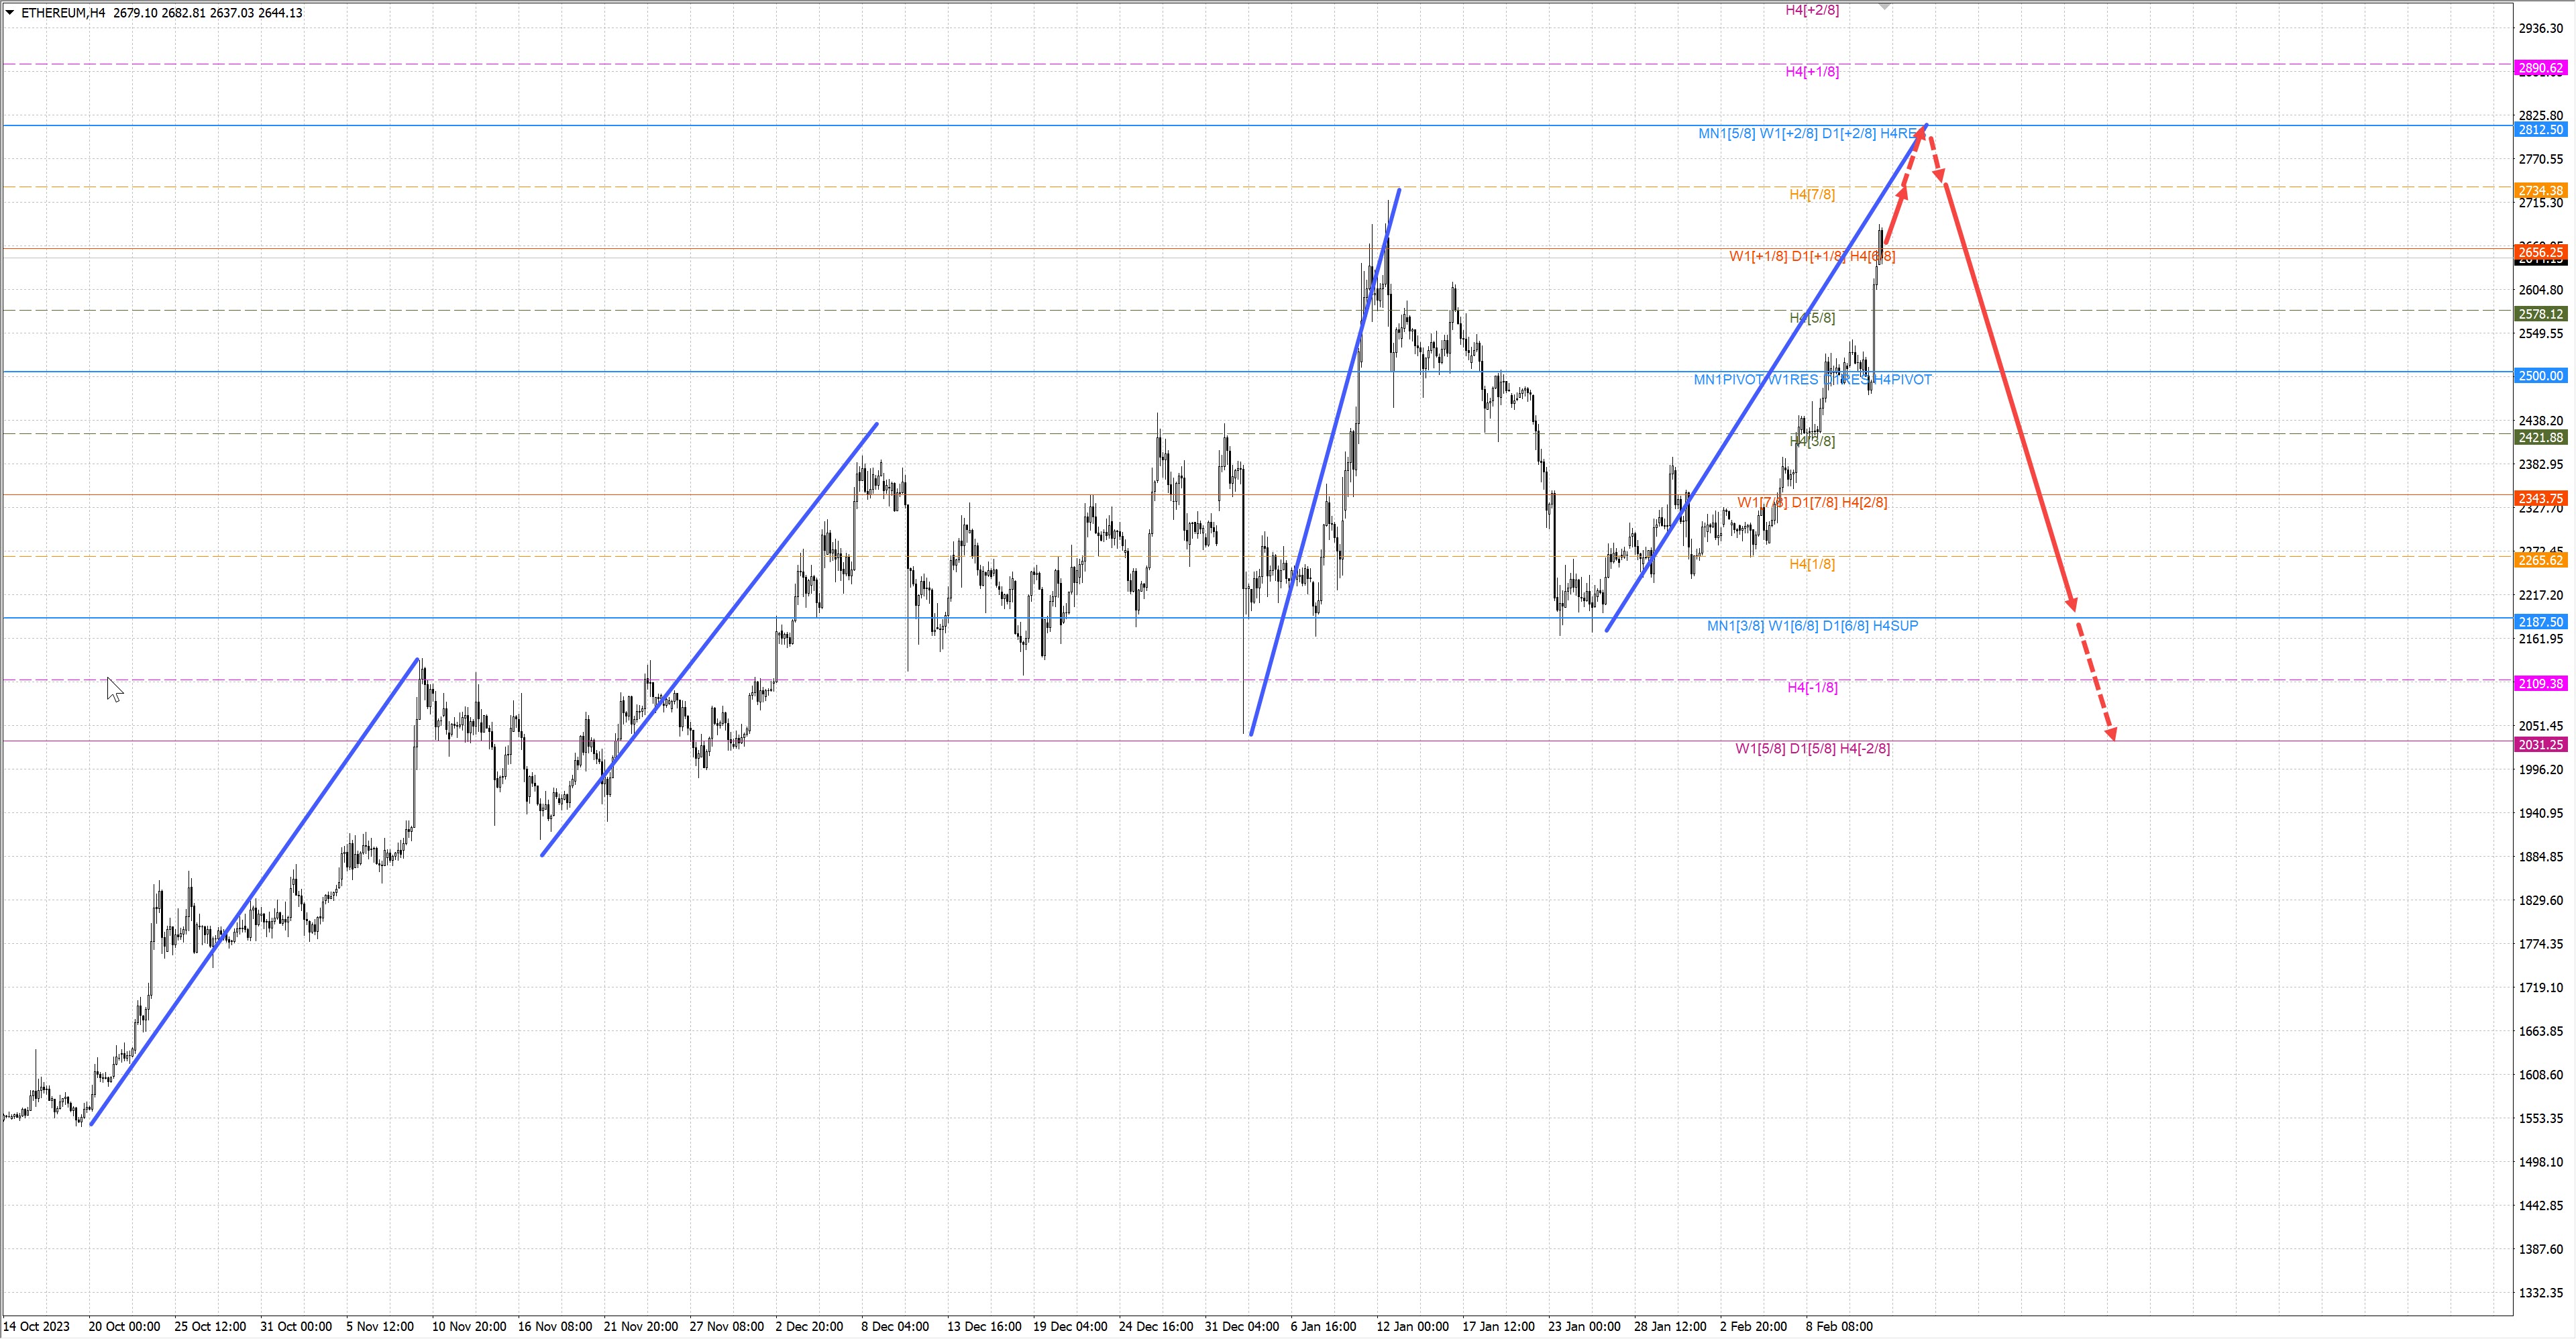Select MN1[3/8] W1[6/8] D1[6/8] H4SUP label
Image resolution: width=2576 pixels, height=1339 pixels.
coord(1812,626)
